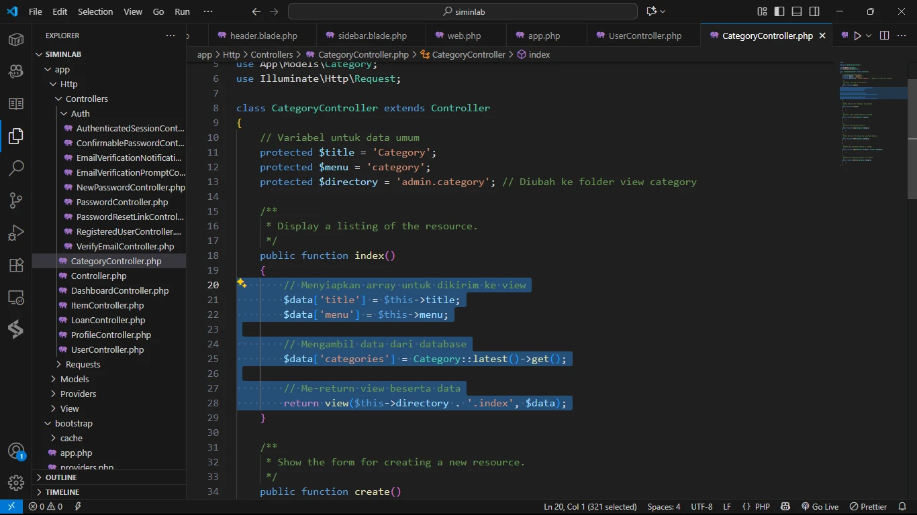Open the Search view in activity bar
917x515 pixels.
click(16, 168)
